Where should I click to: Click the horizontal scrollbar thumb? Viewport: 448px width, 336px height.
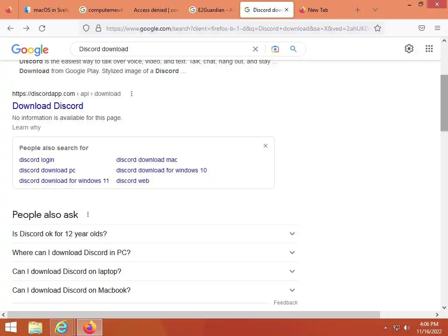pos(193,315)
